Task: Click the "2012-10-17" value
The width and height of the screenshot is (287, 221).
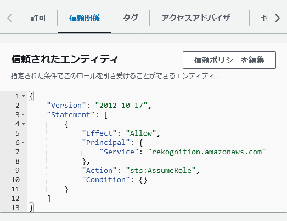Action: pos(121,105)
